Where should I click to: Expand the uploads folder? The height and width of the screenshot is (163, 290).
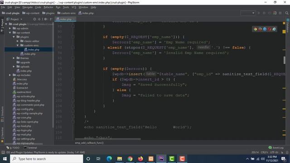click(x=14, y=67)
